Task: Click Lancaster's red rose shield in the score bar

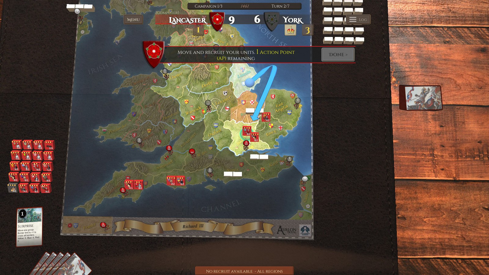Action: [217, 21]
